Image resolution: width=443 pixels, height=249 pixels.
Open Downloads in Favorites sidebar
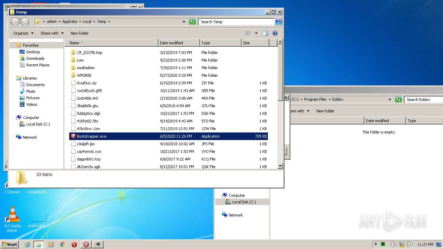[35, 58]
